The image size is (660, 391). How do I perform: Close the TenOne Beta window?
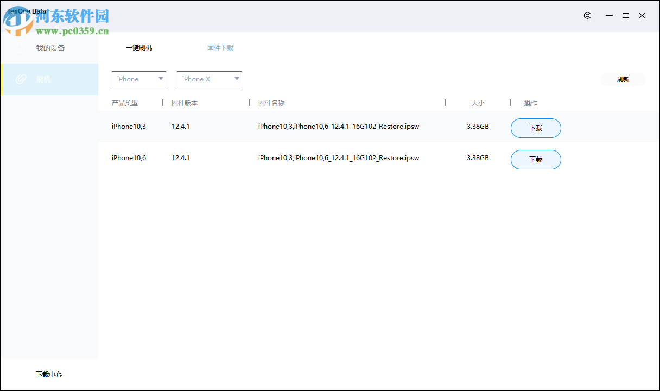click(642, 16)
